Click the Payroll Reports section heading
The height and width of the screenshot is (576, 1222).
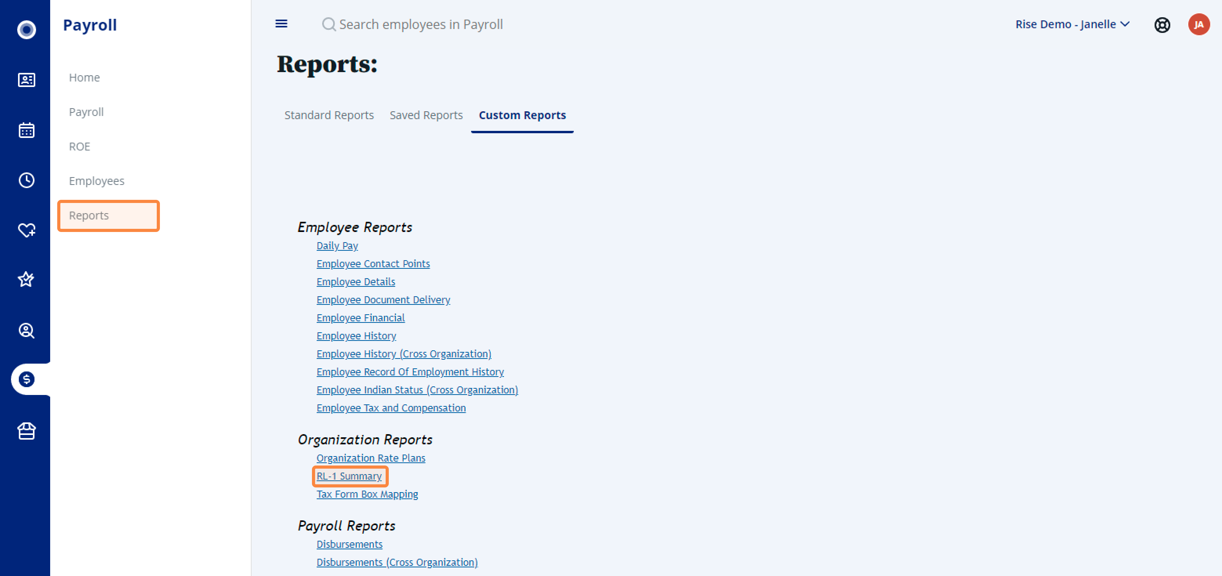tap(346, 526)
